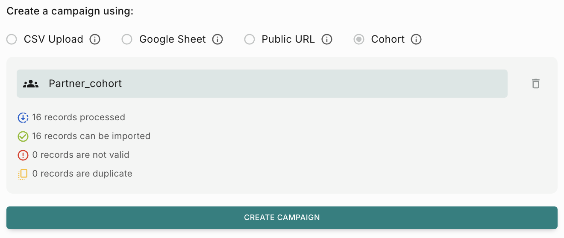Screen dimensions: 564x238
Task: Click the green checkmark import icon
Action: click(23, 136)
